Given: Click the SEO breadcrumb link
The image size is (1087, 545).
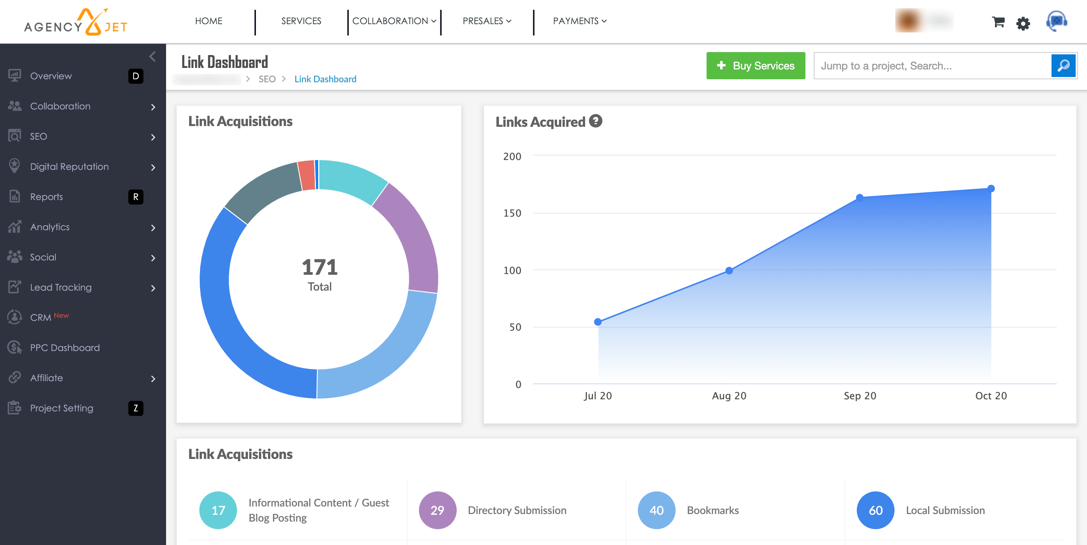Looking at the screenshot, I should pos(267,79).
